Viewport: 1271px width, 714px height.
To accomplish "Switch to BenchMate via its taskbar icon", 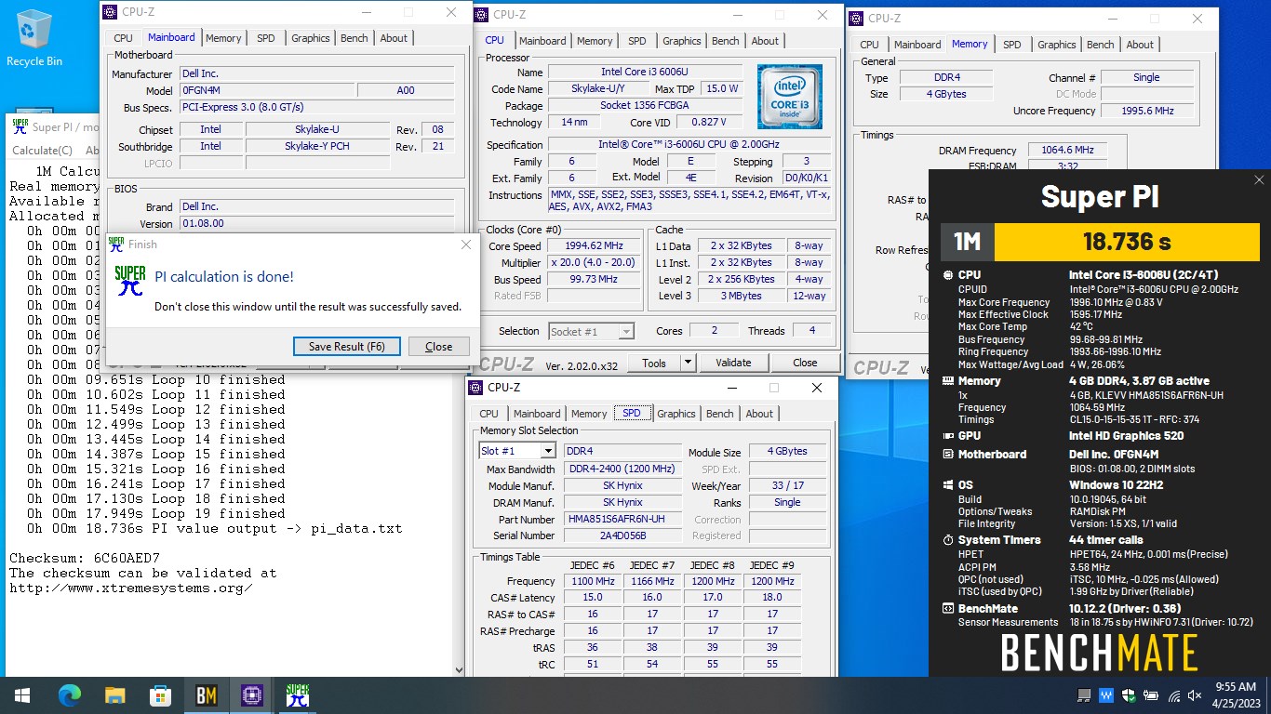I will [206, 695].
